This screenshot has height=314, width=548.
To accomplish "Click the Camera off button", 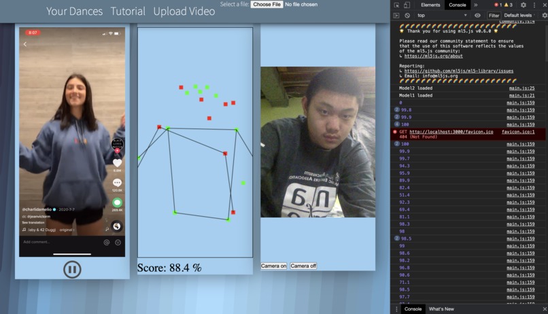I will click(x=303, y=266).
